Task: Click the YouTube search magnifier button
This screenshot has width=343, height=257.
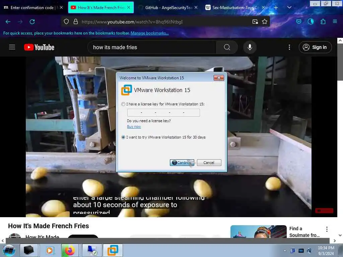Action: coord(227,47)
